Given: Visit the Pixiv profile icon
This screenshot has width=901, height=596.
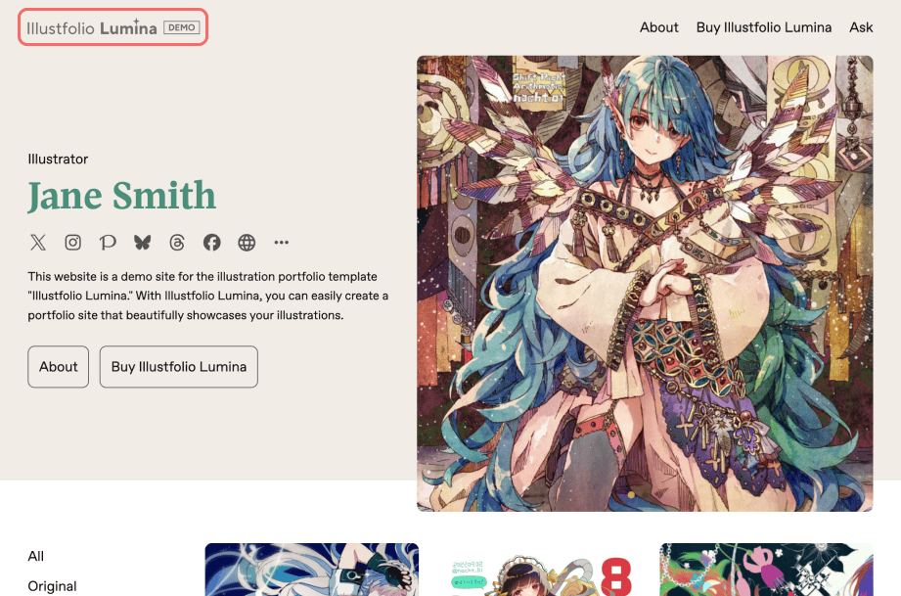Looking at the screenshot, I should pyautogui.click(x=108, y=243).
